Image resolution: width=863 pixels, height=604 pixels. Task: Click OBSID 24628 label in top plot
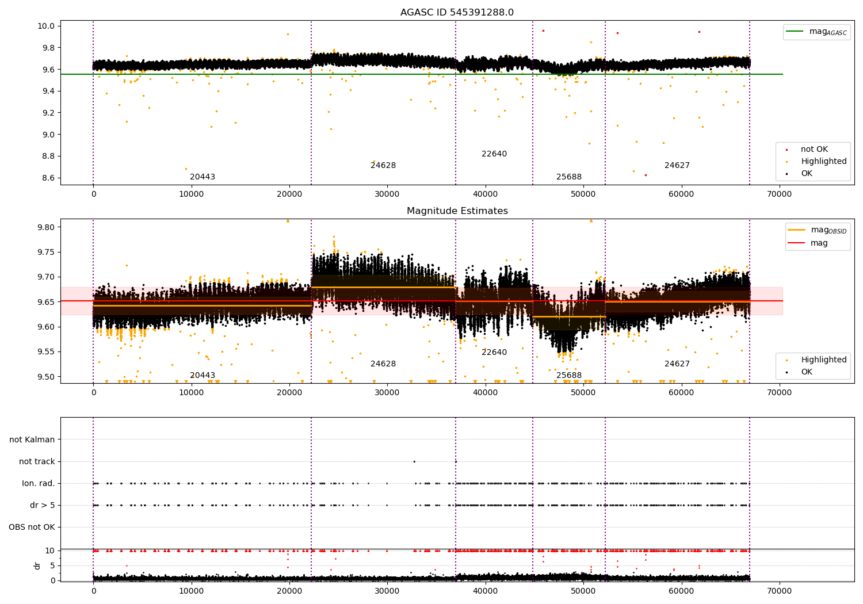pyautogui.click(x=383, y=165)
